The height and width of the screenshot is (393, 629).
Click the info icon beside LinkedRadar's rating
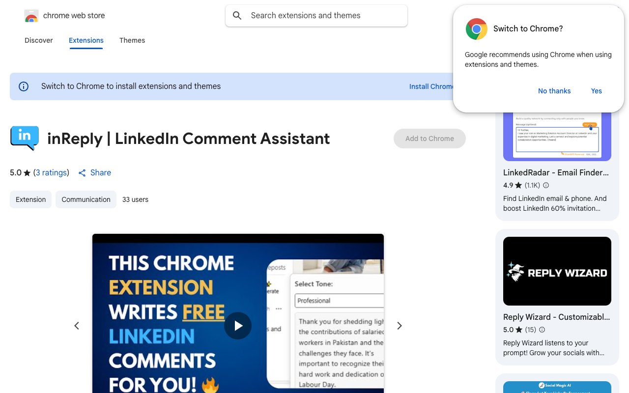click(545, 185)
